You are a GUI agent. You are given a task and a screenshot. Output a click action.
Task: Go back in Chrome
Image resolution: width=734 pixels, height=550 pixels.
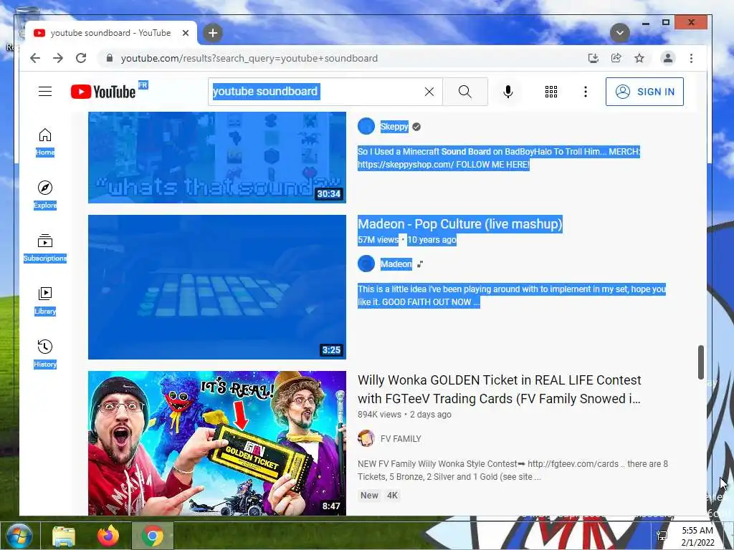(x=35, y=58)
